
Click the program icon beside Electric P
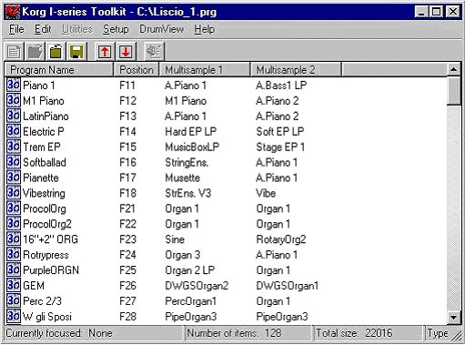[x=14, y=131]
